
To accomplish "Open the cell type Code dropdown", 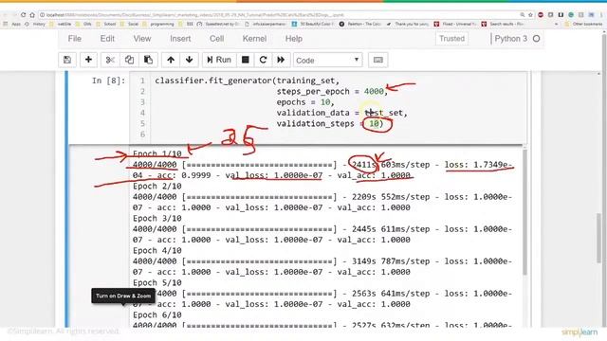I will pos(328,61).
